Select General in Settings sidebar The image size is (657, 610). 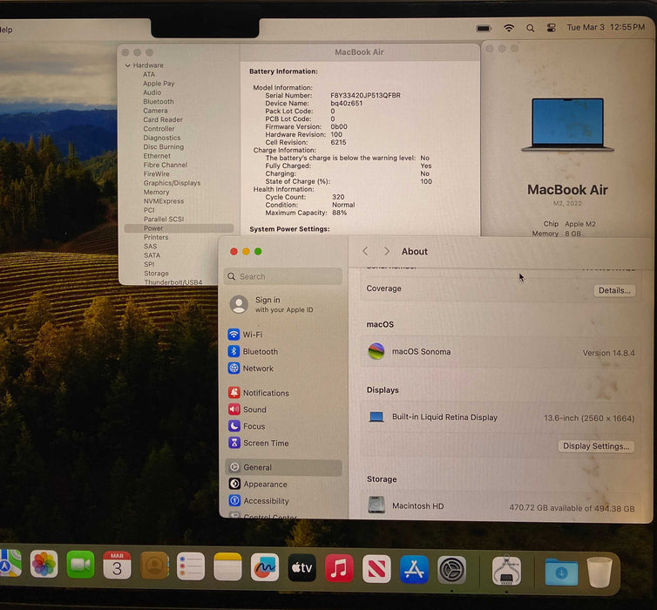pyautogui.click(x=284, y=467)
